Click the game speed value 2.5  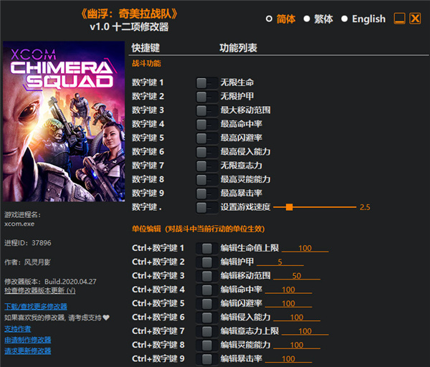pyautogui.click(x=365, y=207)
